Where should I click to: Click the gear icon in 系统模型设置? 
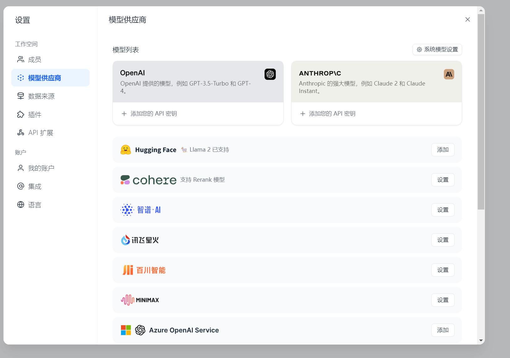pos(419,49)
